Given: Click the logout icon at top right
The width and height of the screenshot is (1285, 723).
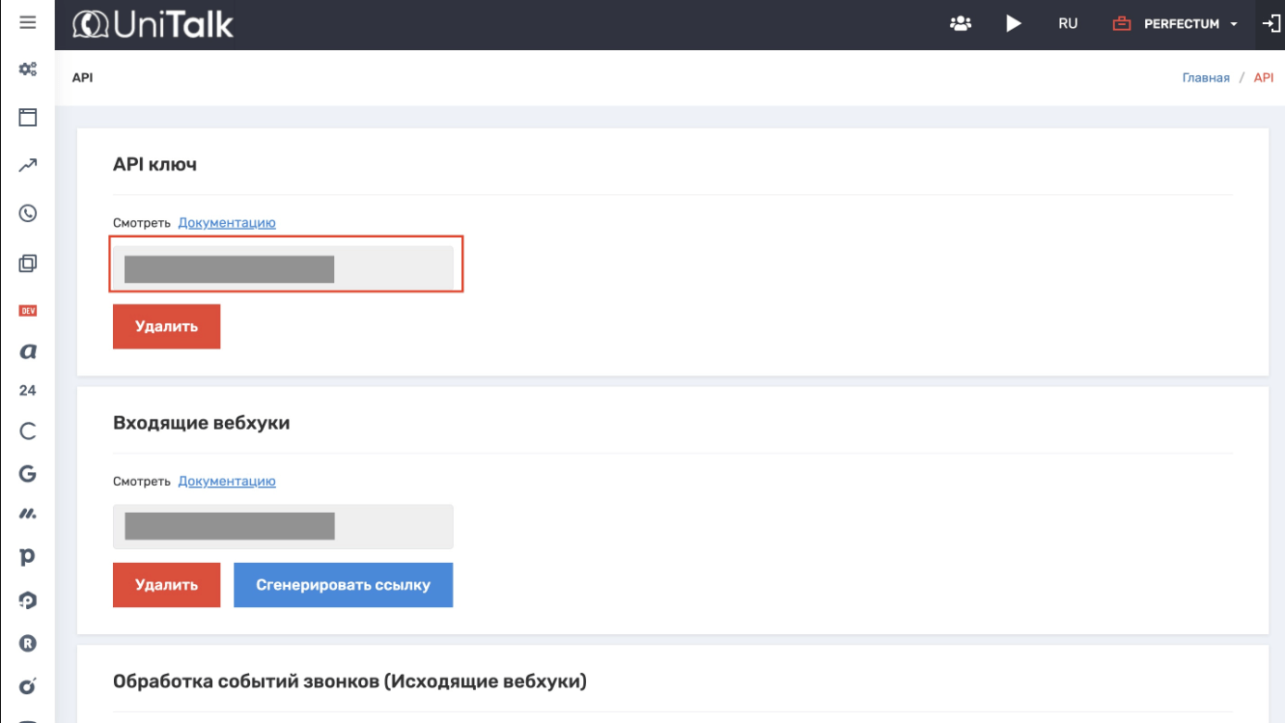Looking at the screenshot, I should 1271,24.
